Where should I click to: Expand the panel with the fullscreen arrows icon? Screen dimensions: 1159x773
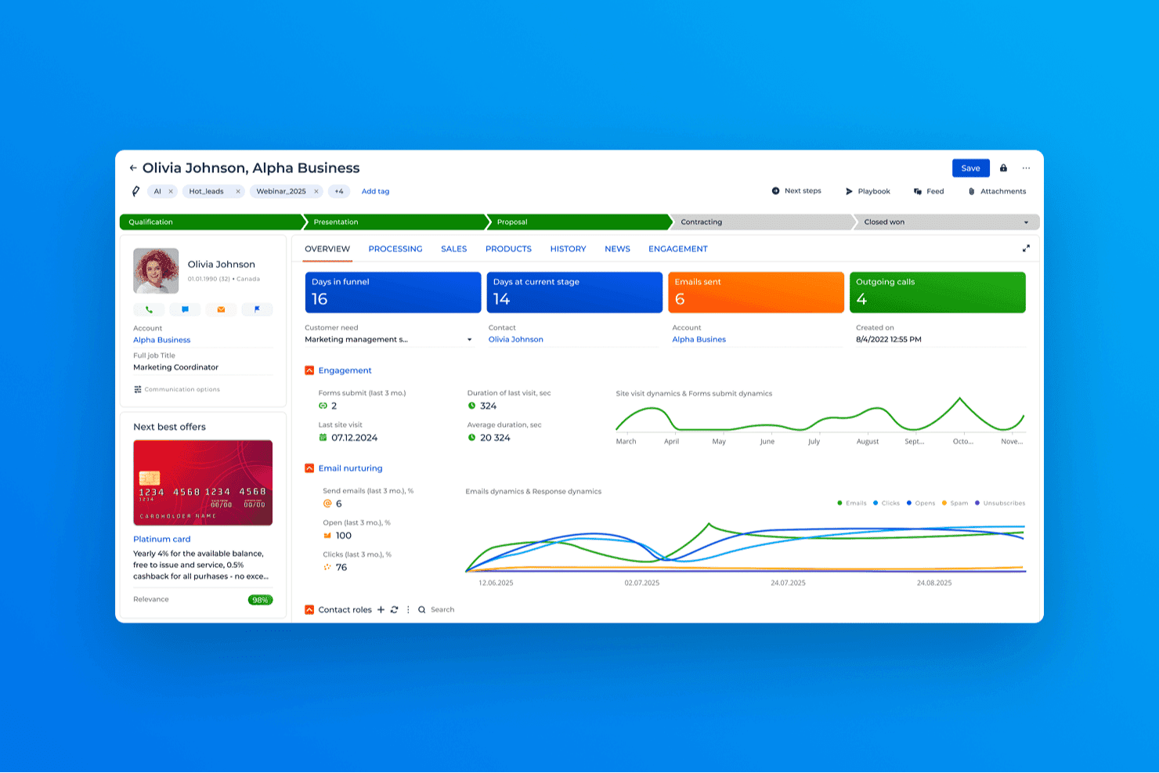pos(1026,248)
